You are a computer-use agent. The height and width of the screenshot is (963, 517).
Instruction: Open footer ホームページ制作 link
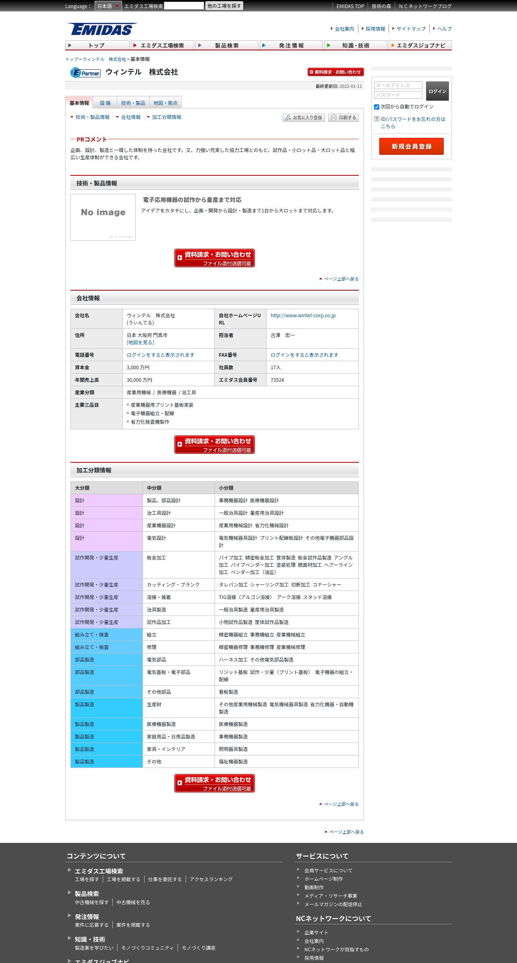(x=323, y=879)
